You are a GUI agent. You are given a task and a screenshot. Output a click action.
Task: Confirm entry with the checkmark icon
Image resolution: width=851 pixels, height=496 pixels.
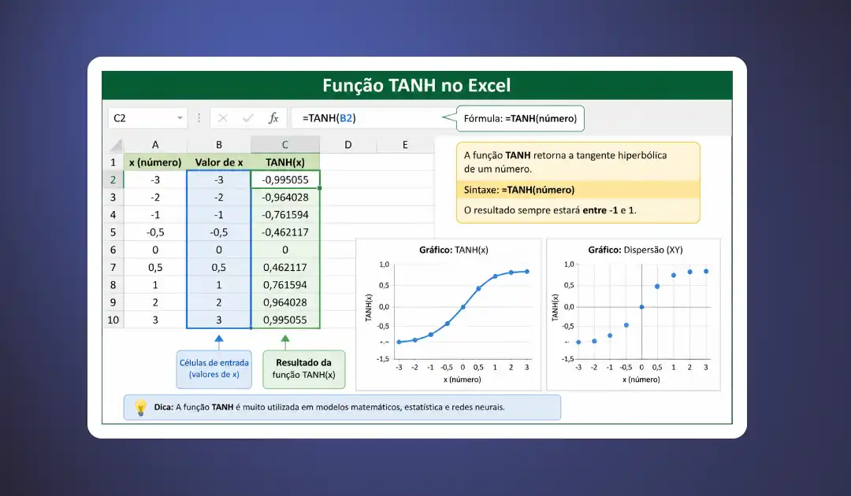click(x=248, y=118)
